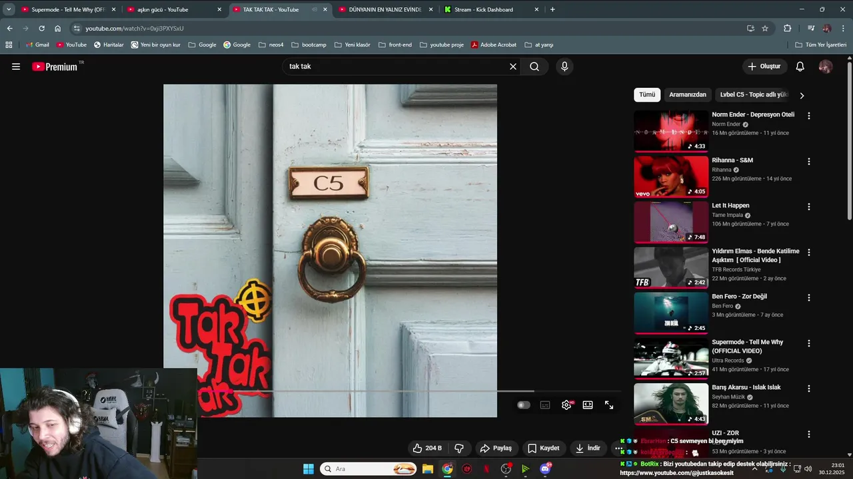Open Discord from taskbar
The width and height of the screenshot is (853, 479).
545,469
